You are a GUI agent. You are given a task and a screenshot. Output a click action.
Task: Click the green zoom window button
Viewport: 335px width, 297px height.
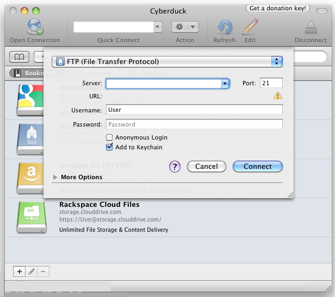pyautogui.click(x=36, y=11)
